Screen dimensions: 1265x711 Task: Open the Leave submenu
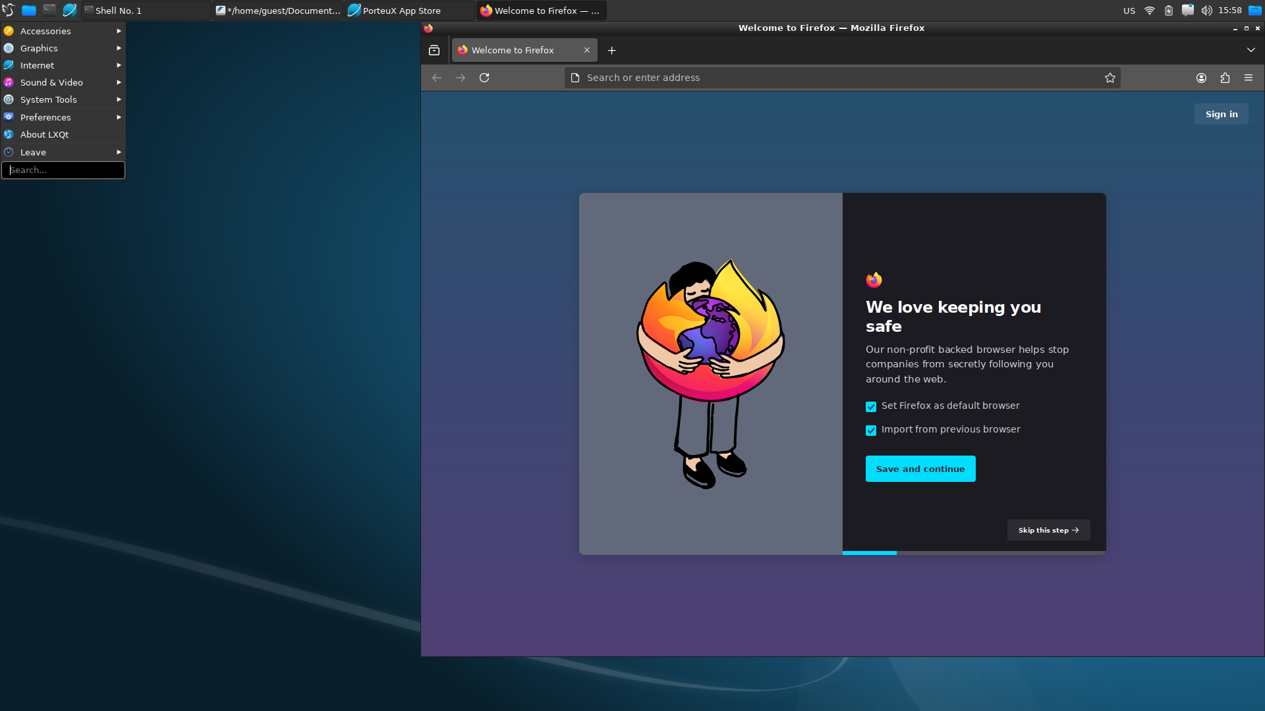coord(63,152)
